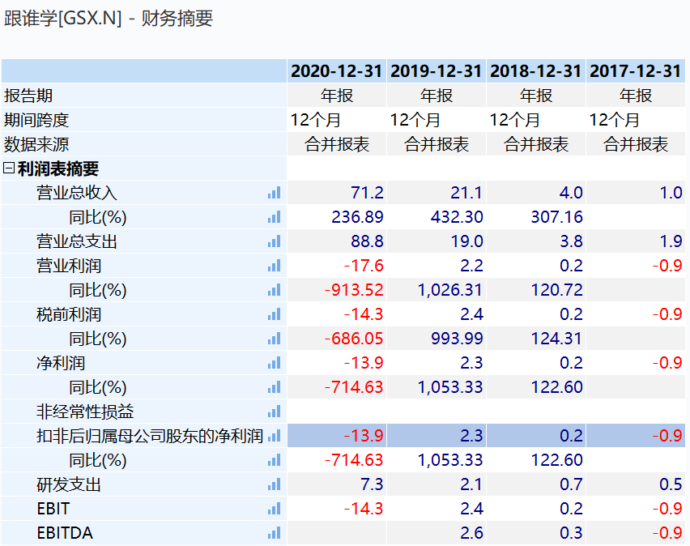Image resolution: width=690 pixels, height=546 pixels.
Task: Select the 期间跨度 row label
Action: pyautogui.click(x=36, y=120)
